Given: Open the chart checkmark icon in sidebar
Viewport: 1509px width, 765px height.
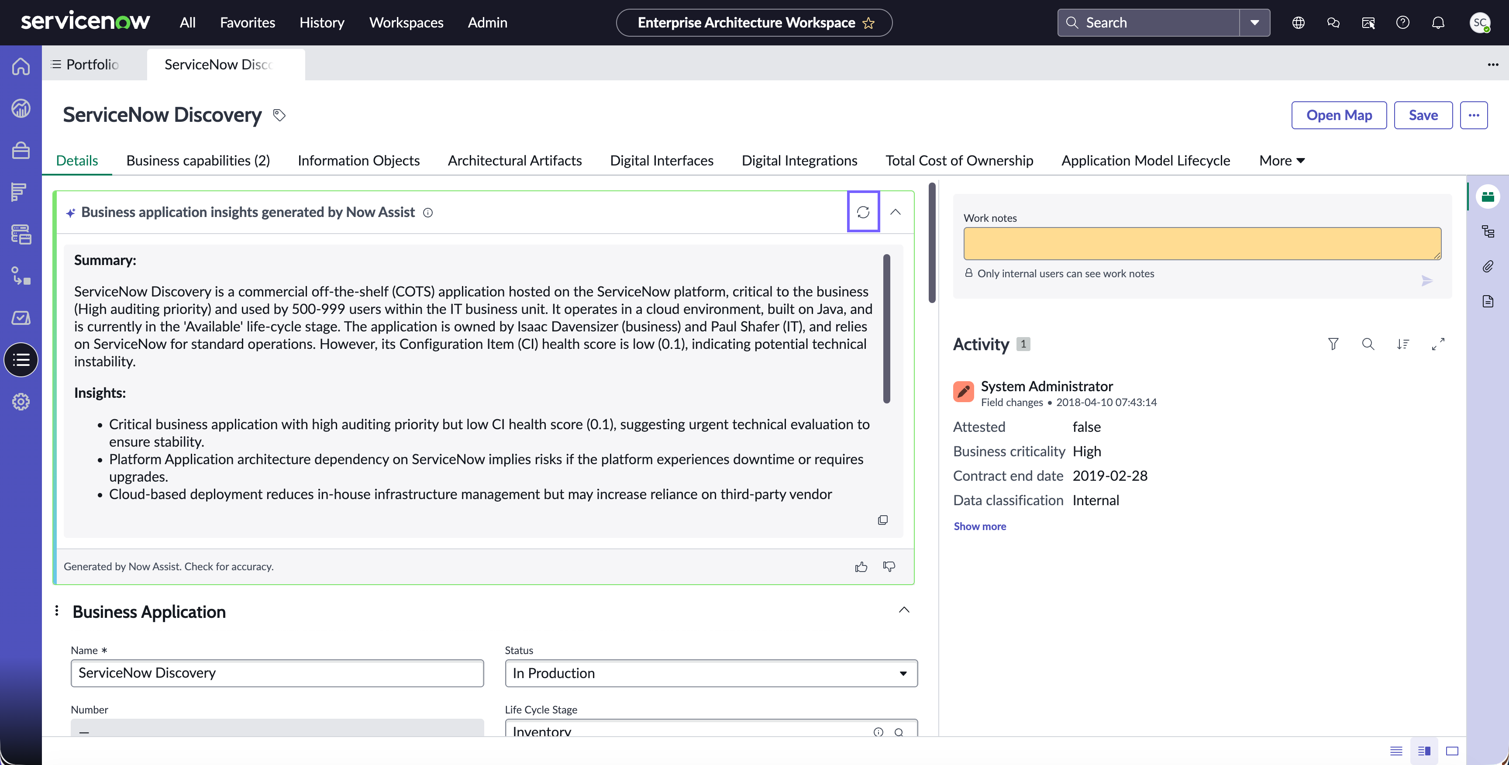Looking at the screenshot, I should pos(21,318).
